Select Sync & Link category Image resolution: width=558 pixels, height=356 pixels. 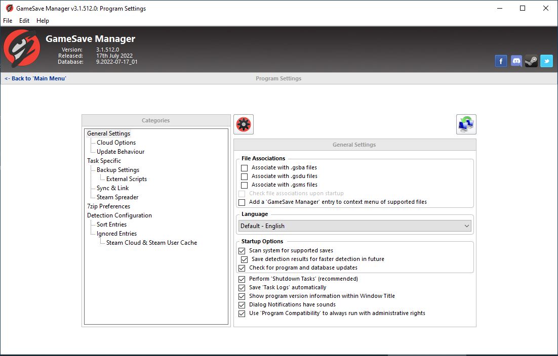click(x=112, y=188)
